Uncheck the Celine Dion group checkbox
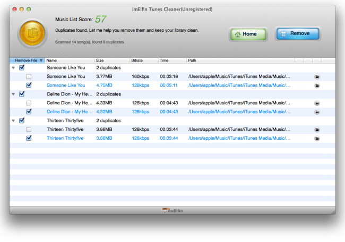Viewport: 345px width, 242px height. tap(22, 94)
